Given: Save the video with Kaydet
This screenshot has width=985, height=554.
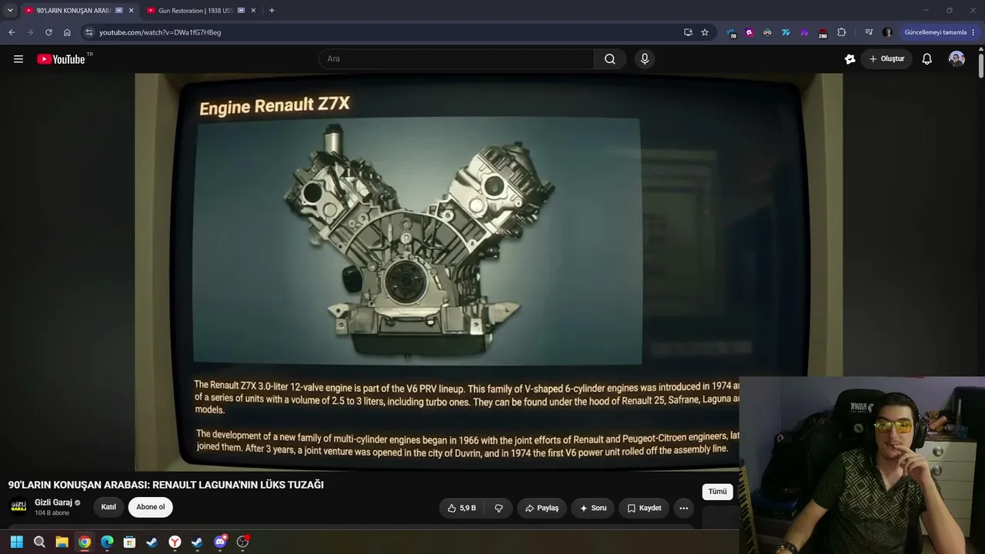Looking at the screenshot, I should pyautogui.click(x=644, y=508).
